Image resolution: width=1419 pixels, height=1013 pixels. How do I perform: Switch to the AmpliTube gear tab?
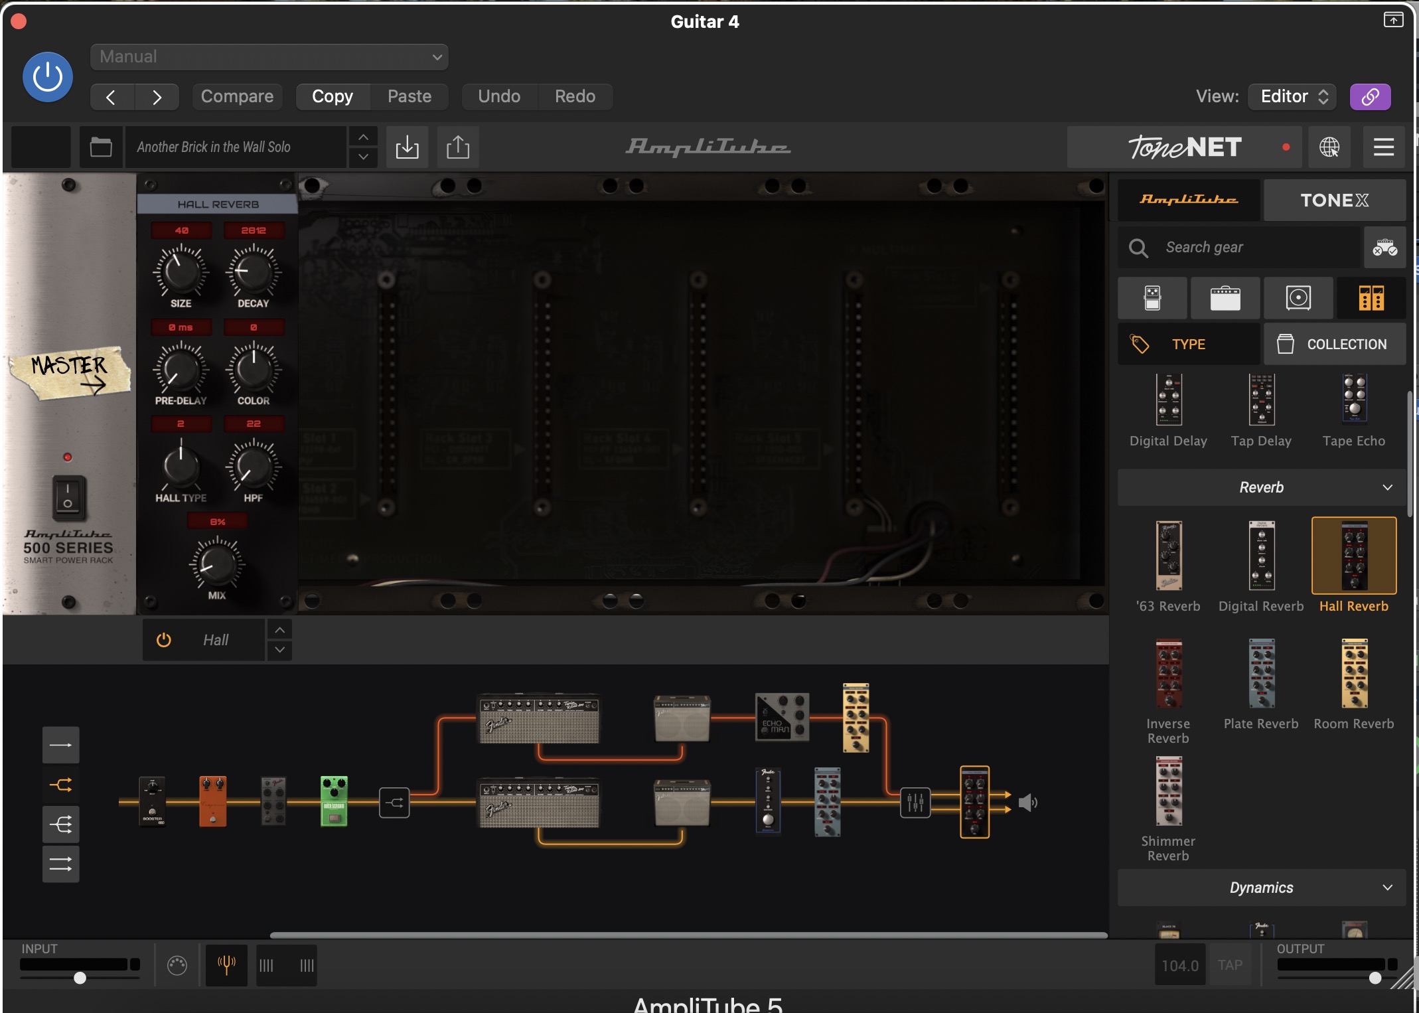1189,200
